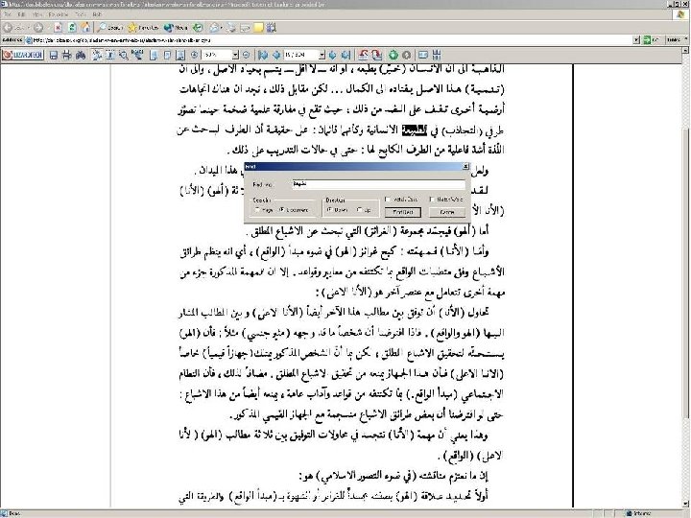The height and width of the screenshot is (518, 691).
Task: Click the Mail envelope icon
Action: click(x=214, y=27)
